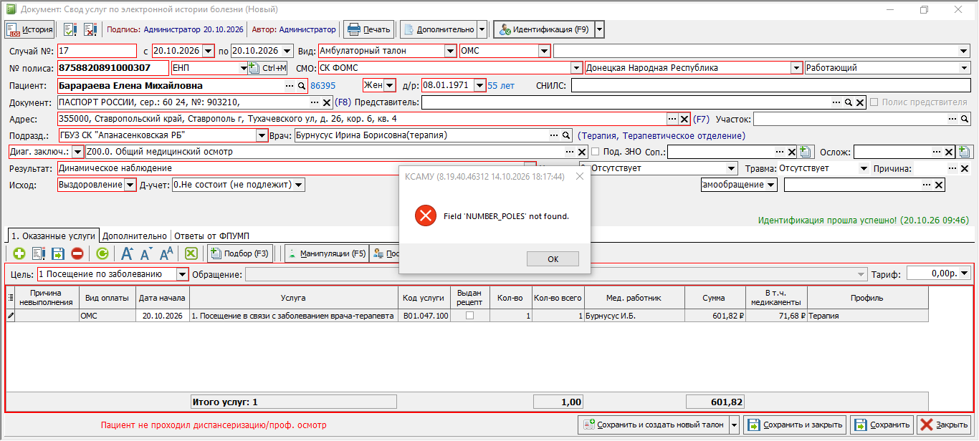The width and height of the screenshot is (979, 441).
Task: Click the Ctrl+M button next to ЕНП
Action: point(268,68)
